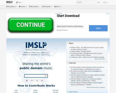This screenshot has width=116, height=93.
Task: Open Older news entries link
Action: pos(100,59)
